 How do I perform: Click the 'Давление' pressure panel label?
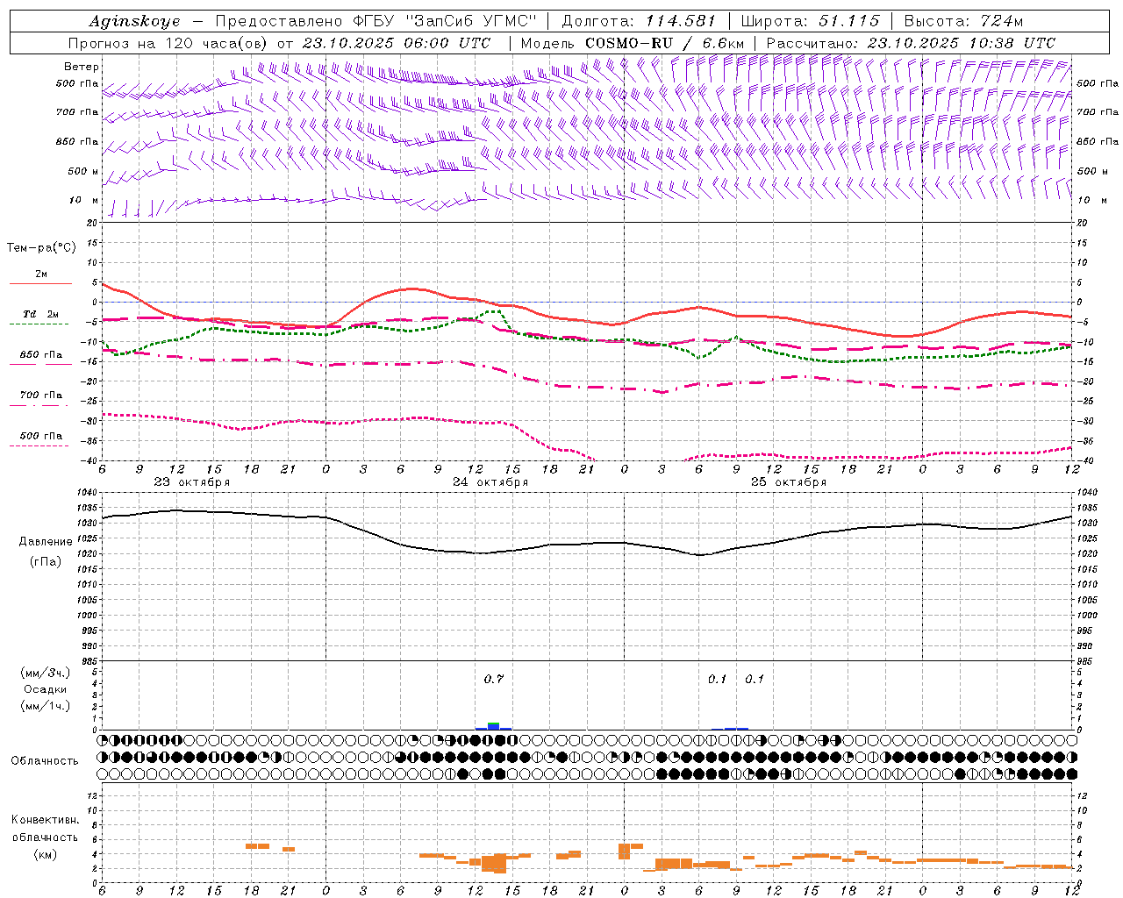coord(46,542)
